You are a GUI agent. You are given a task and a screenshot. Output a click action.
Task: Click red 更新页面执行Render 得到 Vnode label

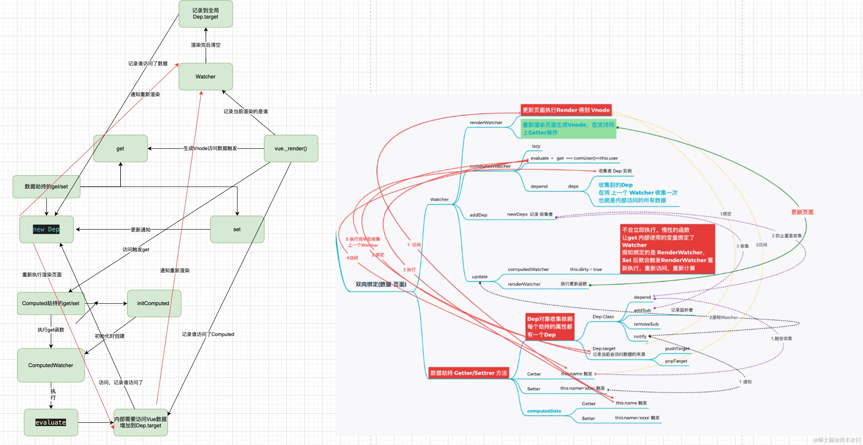pyautogui.click(x=566, y=110)
